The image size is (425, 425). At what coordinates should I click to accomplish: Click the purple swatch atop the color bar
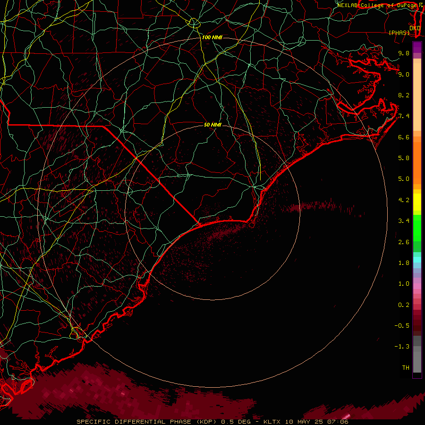[x=417, y=47]
